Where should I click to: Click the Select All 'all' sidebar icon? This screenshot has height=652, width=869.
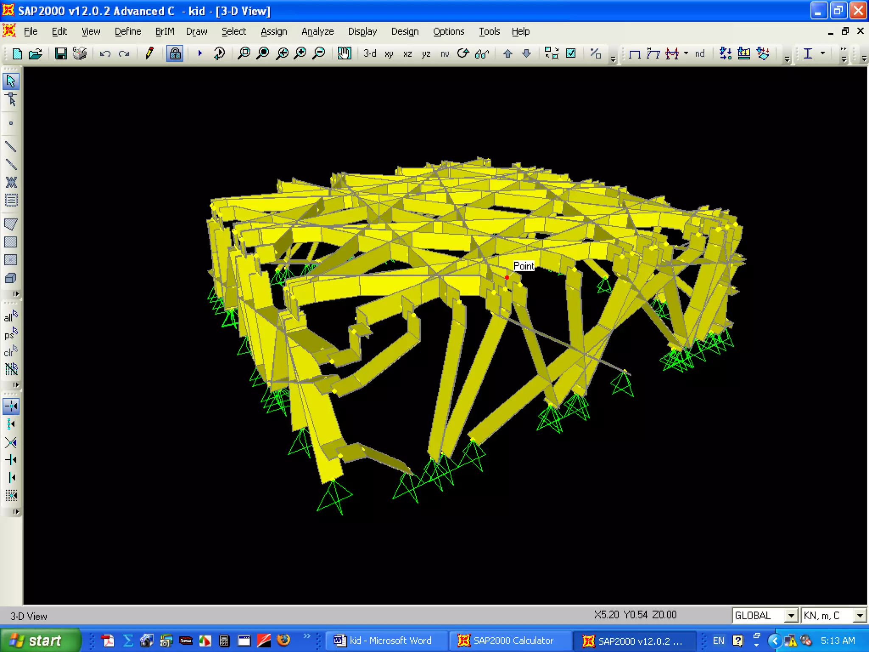(x=11, y=316)
